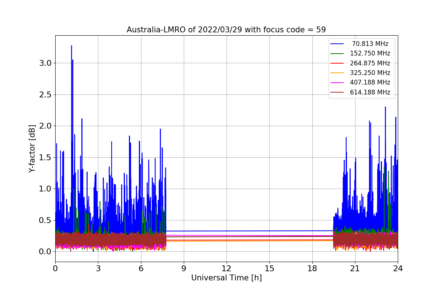
Task: Click the 3.0 tick label on the y-axis
Action: point(45,63)
